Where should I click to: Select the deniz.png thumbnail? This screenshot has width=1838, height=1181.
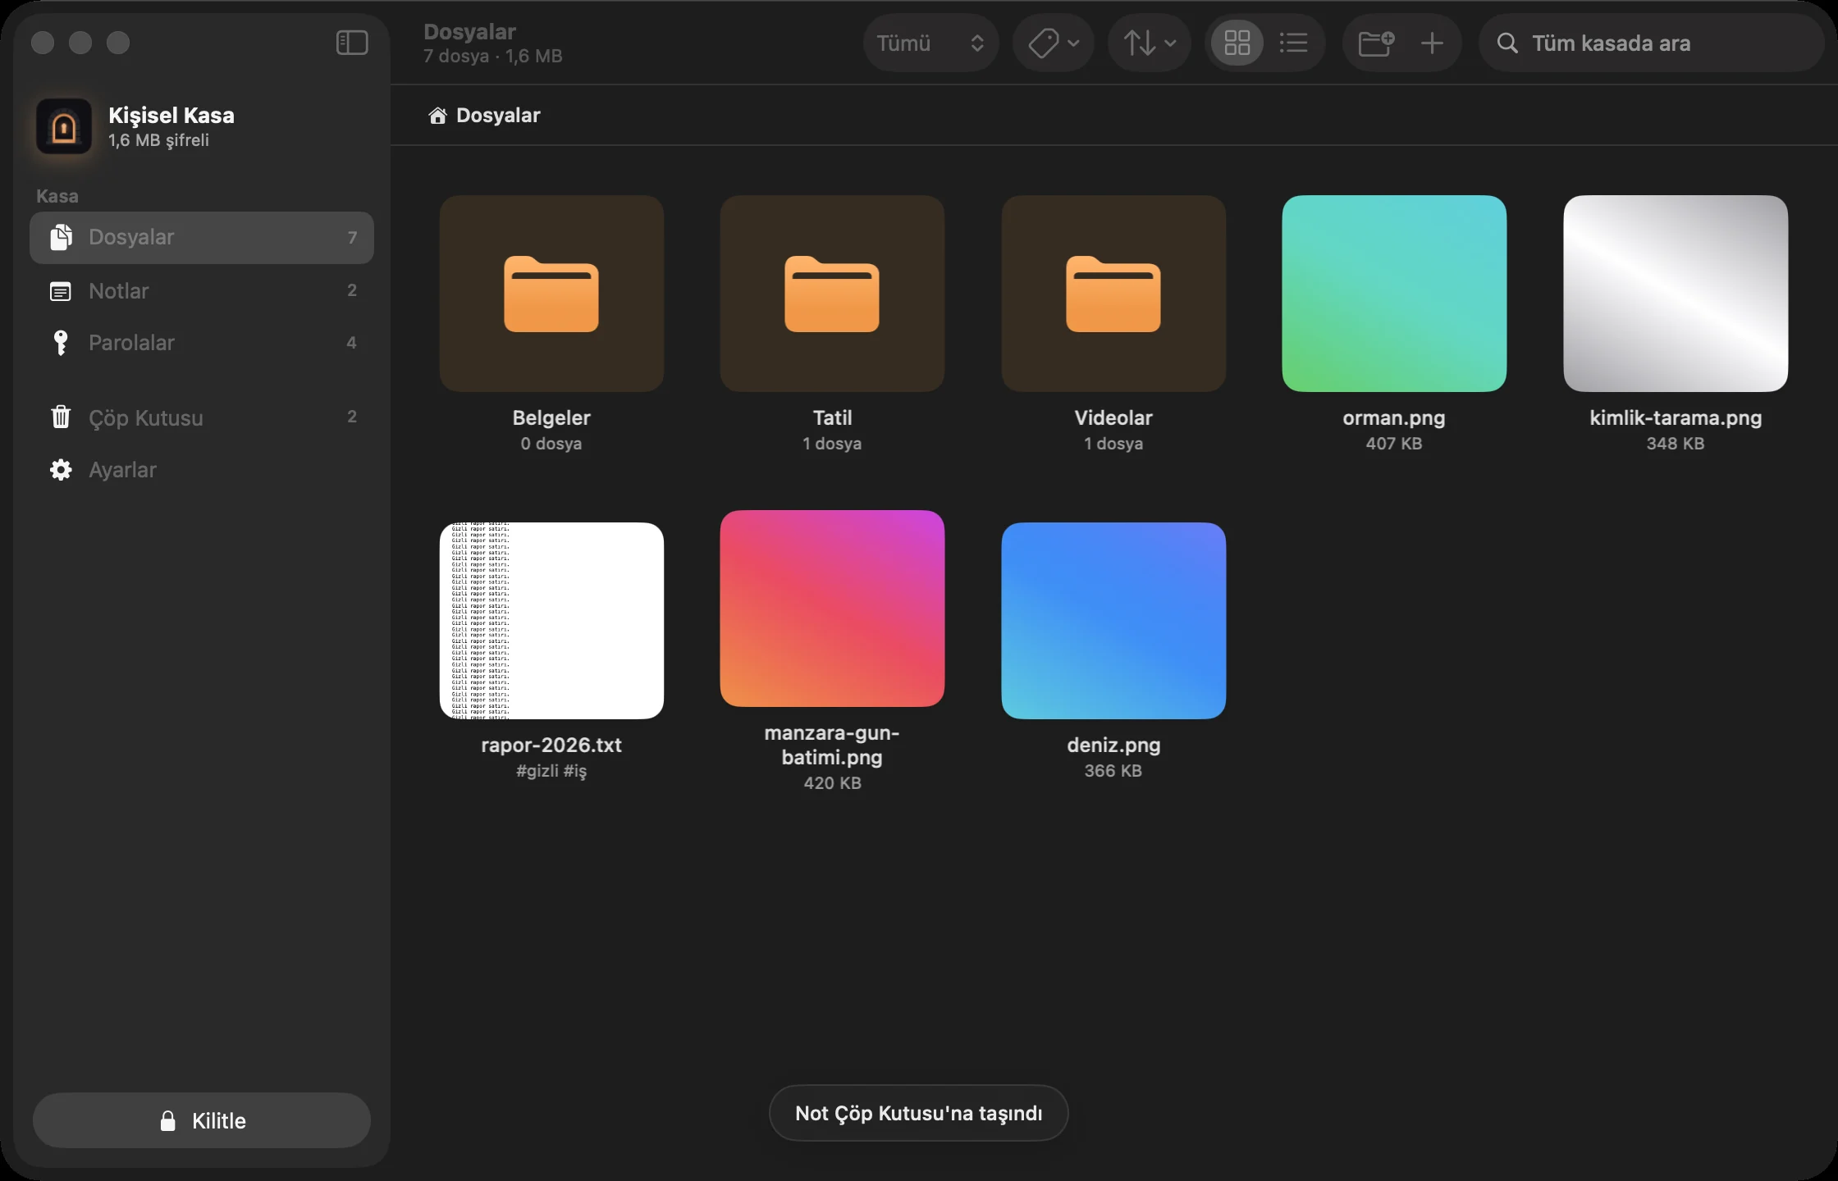pyautogui.click(x=1113, y=621)
